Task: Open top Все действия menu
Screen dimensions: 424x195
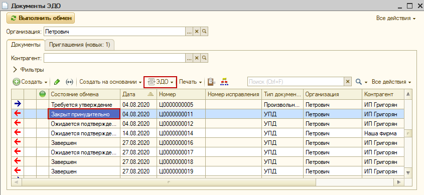Action: [x=395, y=19]
